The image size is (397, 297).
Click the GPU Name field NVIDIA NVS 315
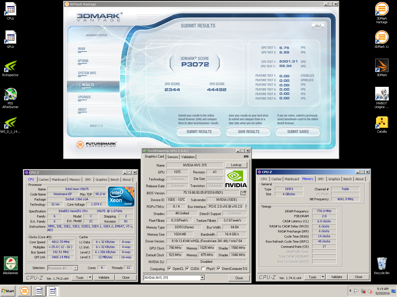tap(195, 165)
